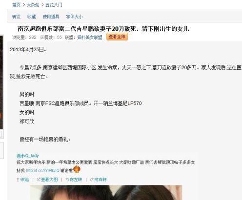Screen dimensions: 242x200
Task: Click the orange 查看全部 button
Action: [117, 37]
